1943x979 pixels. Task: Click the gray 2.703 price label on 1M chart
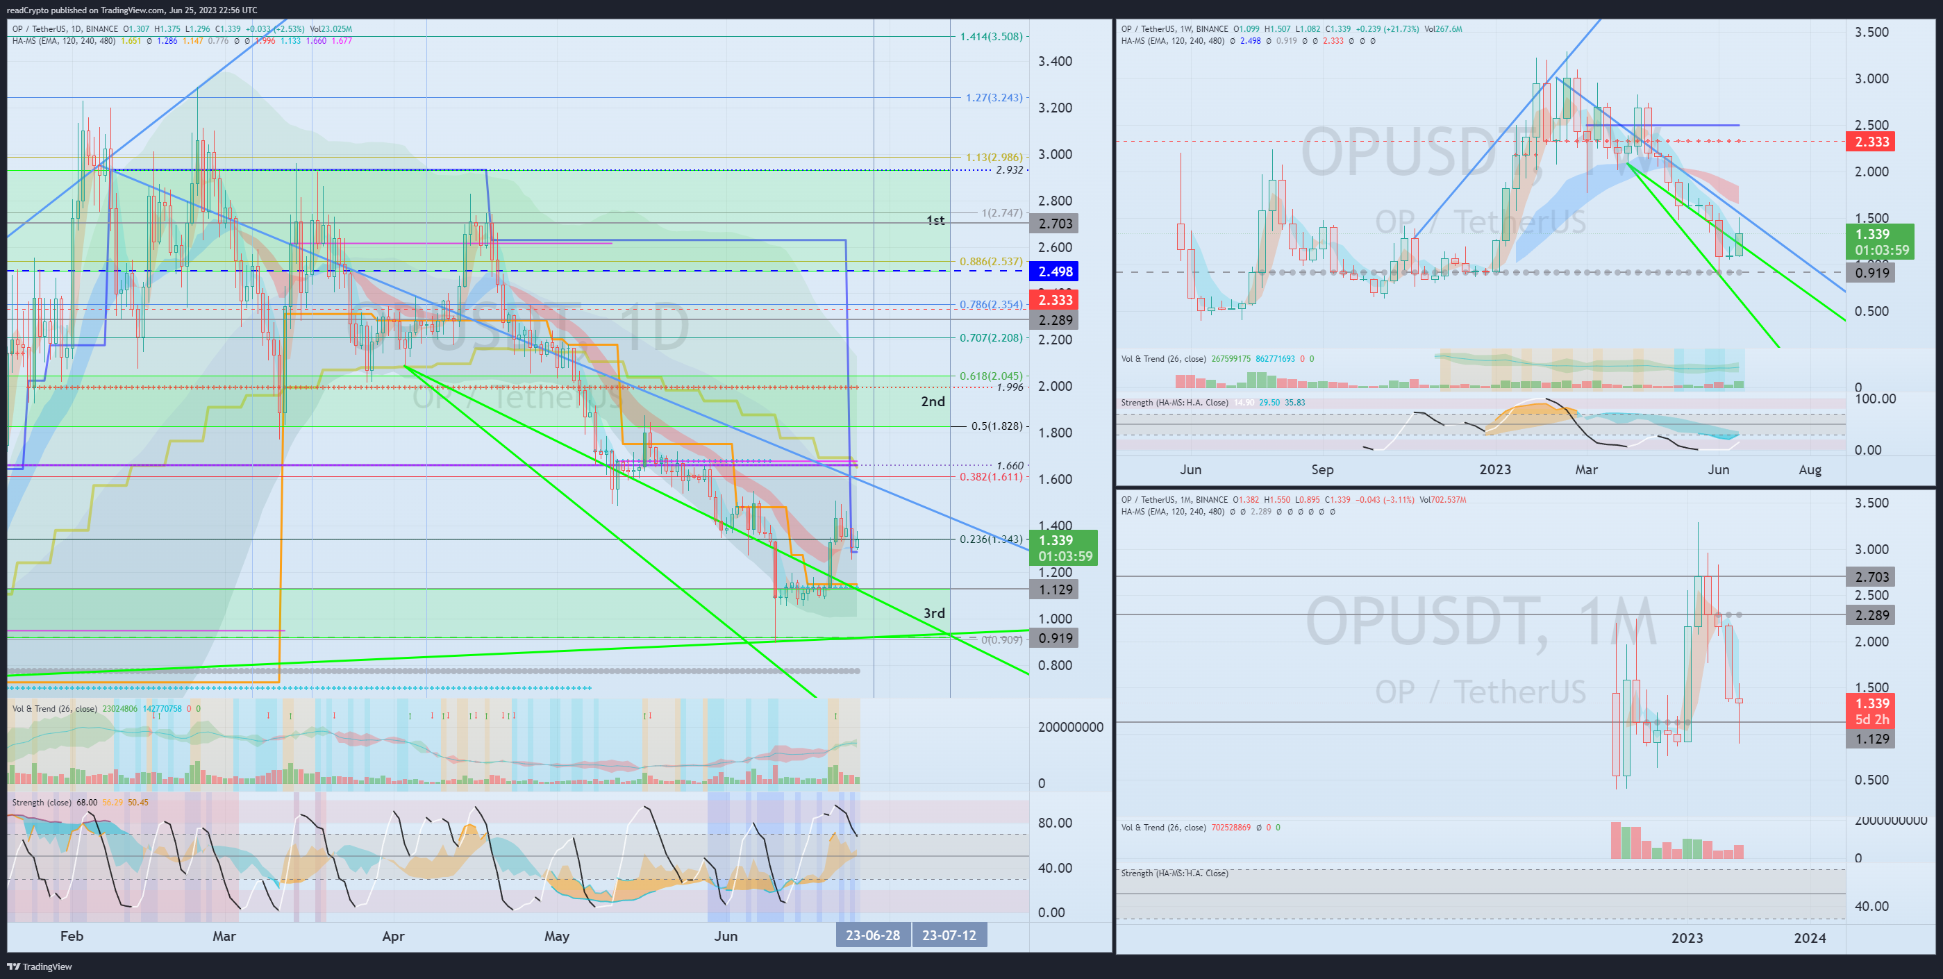1872,577
